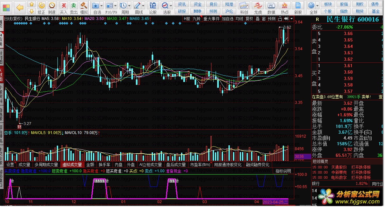Switch to the 融资融券变化 tab

click(258, 165)
